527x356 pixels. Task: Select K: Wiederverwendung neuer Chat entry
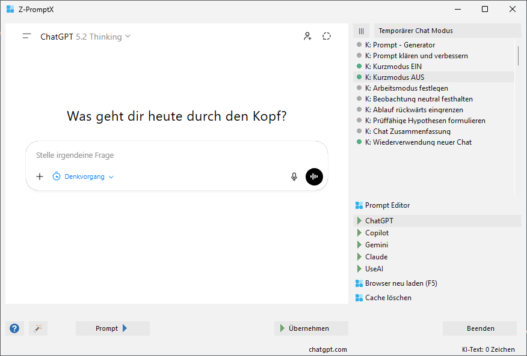pos(422,142)
